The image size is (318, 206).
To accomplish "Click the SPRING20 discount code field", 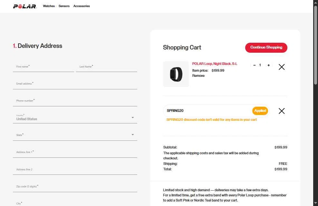I will 208,111.
